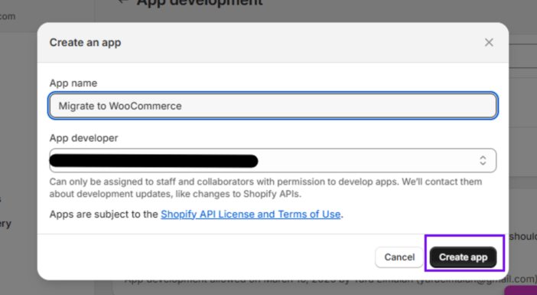Screen dimensions: 537x295
Task: Click the dimmed sidebar item ending in 'ery'
Action: click(5, 224)
